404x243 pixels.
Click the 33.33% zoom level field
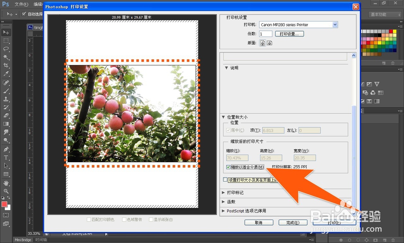pyautogui.click(x=34, y=233)
